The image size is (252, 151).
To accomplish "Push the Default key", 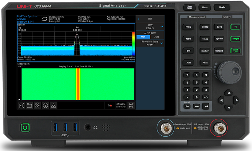I will click(x=219, y=51).
